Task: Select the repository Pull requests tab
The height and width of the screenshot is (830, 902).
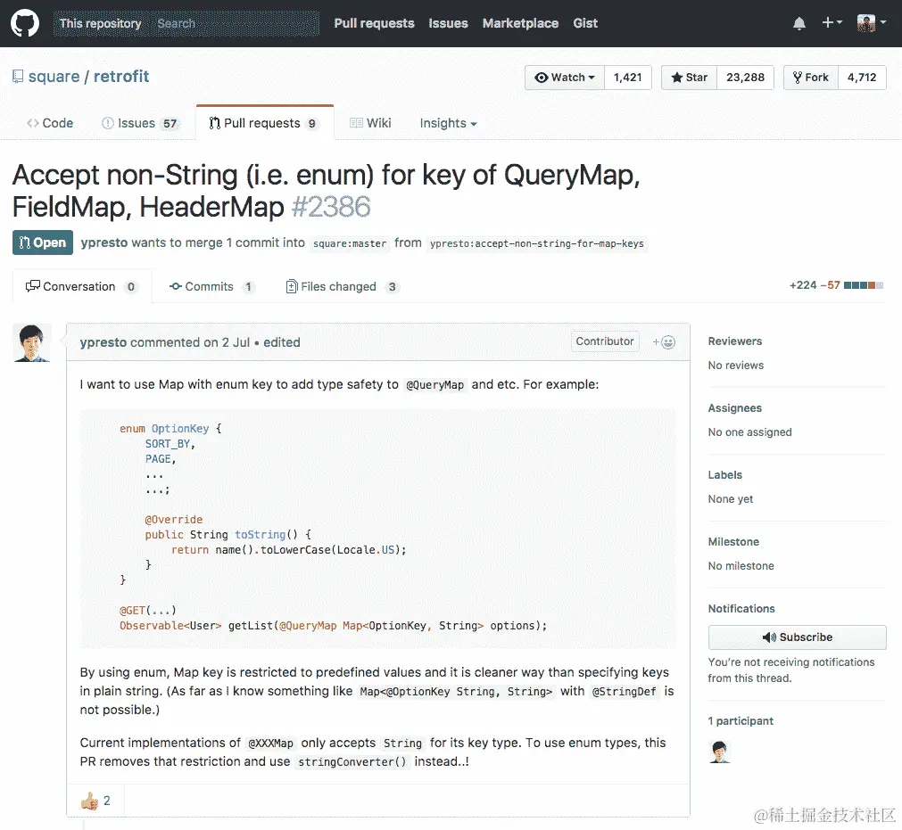Action: (265, 123)
